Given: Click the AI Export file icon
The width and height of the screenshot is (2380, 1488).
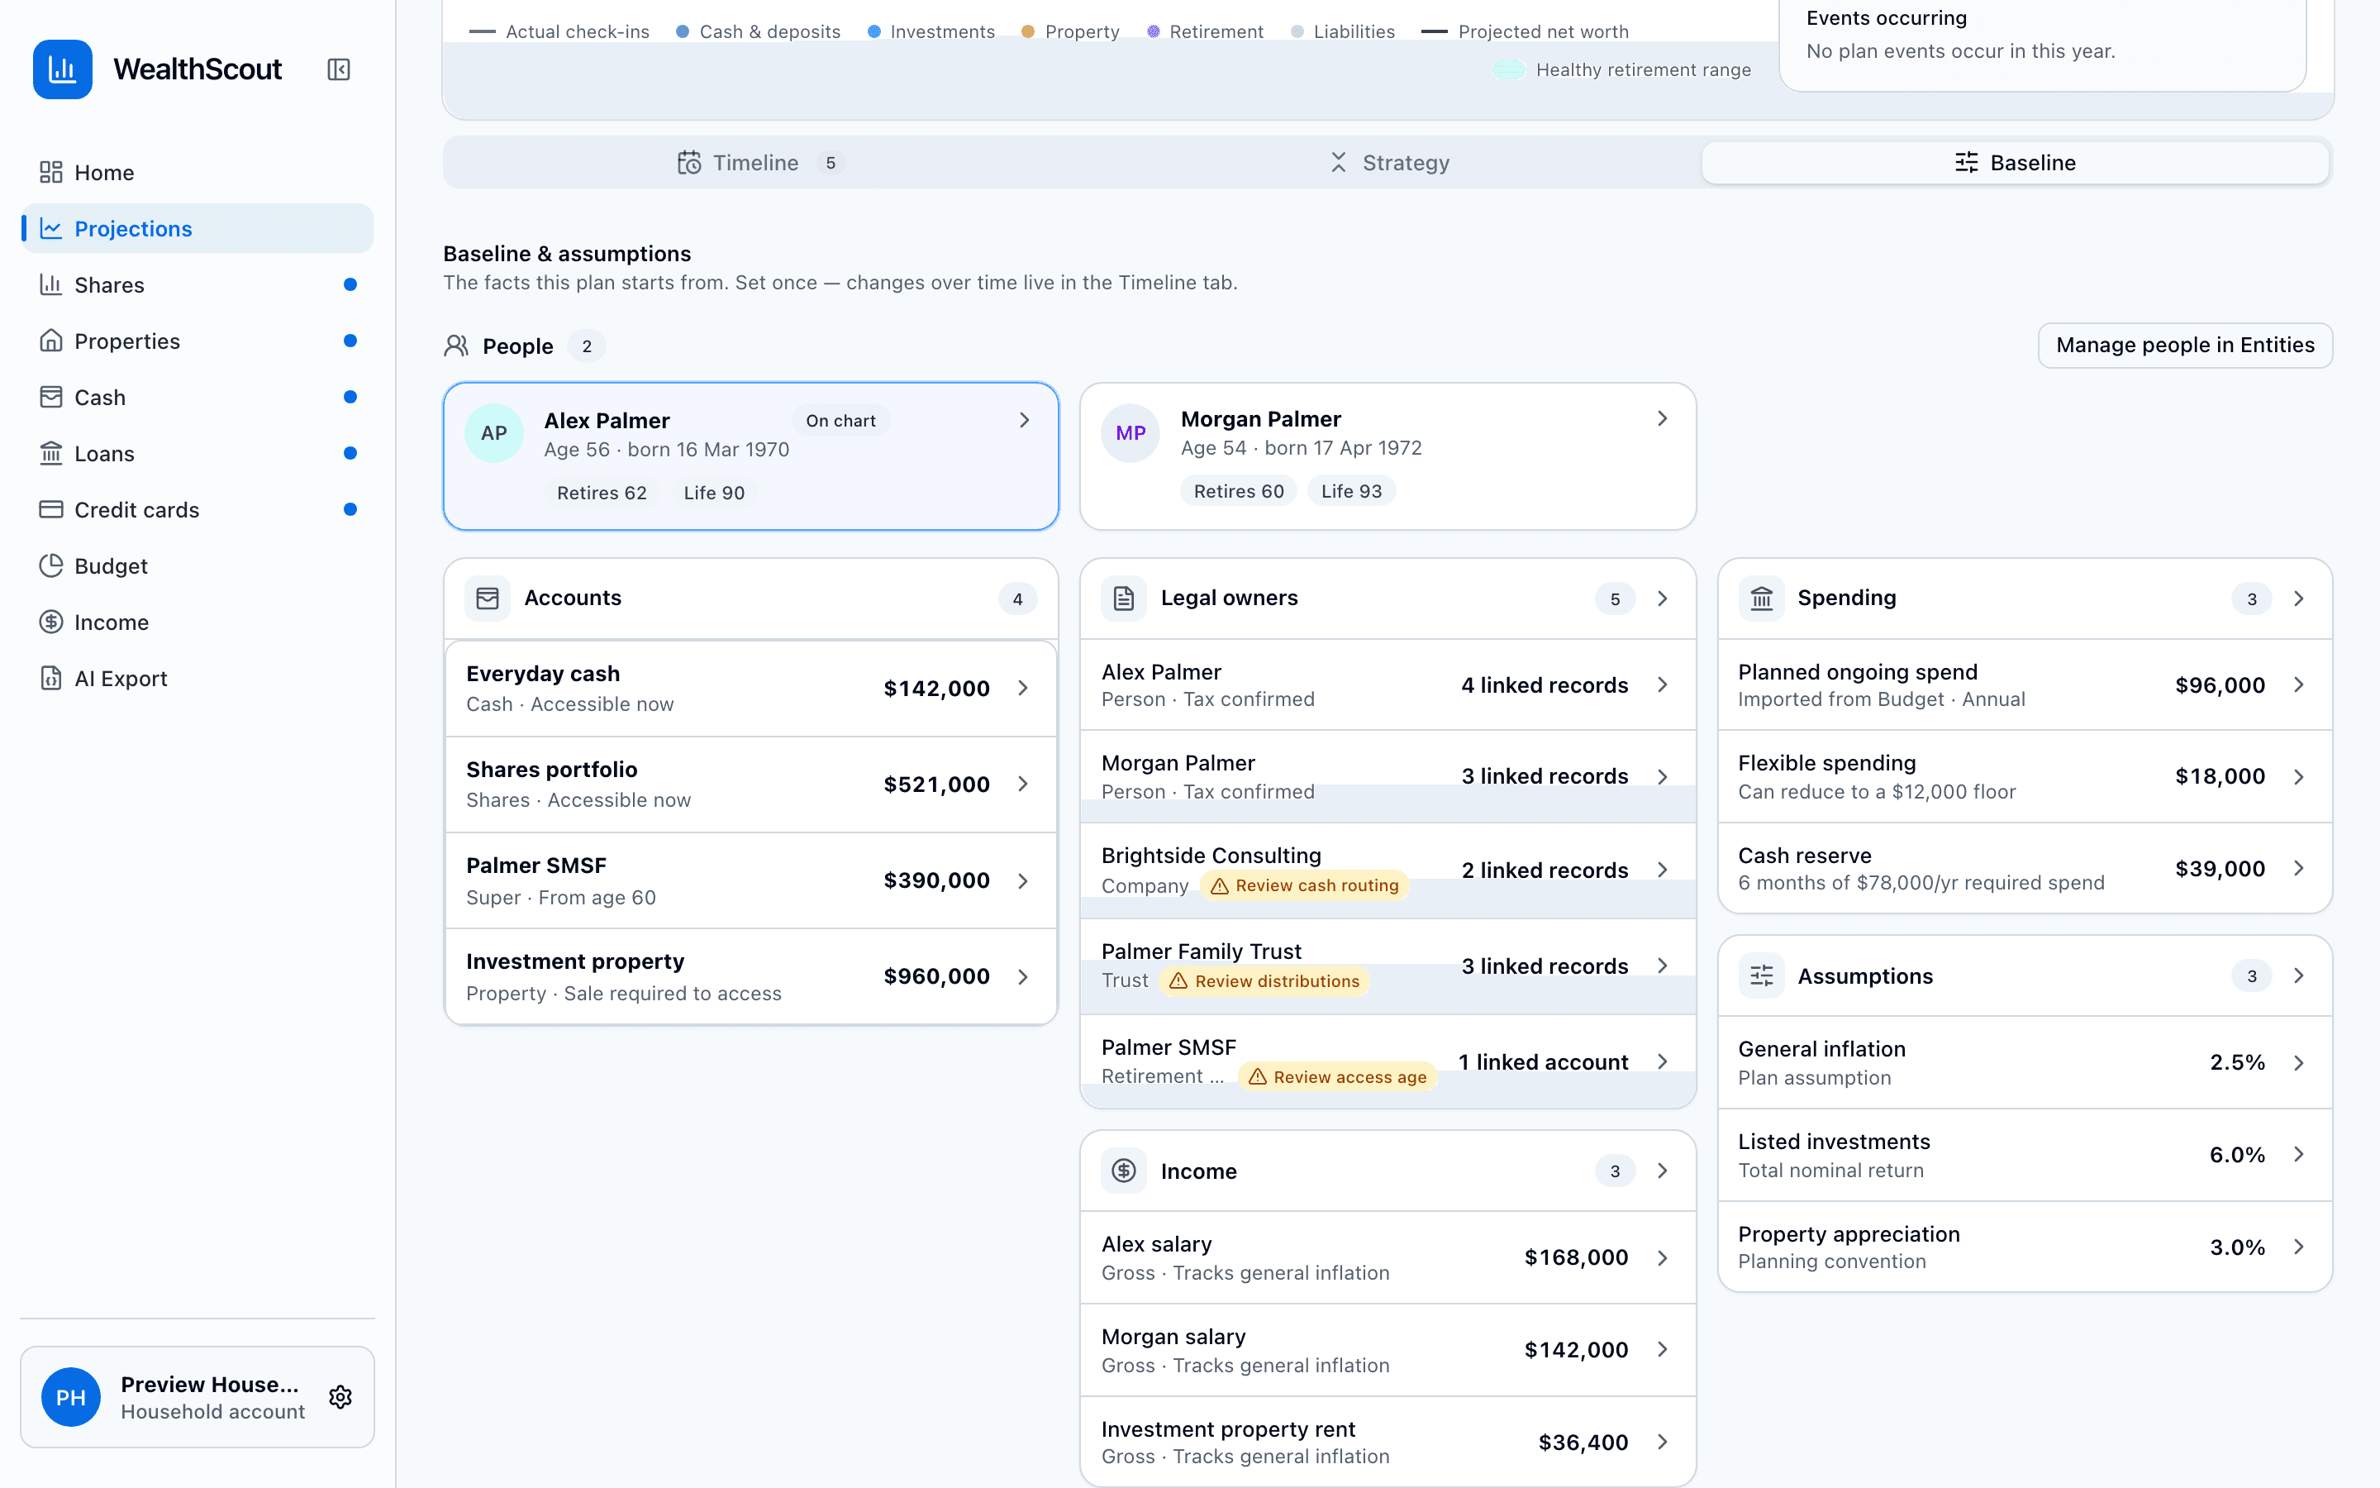Looking at the screenshot, I should pyautogui.click(x=51, y=677).
